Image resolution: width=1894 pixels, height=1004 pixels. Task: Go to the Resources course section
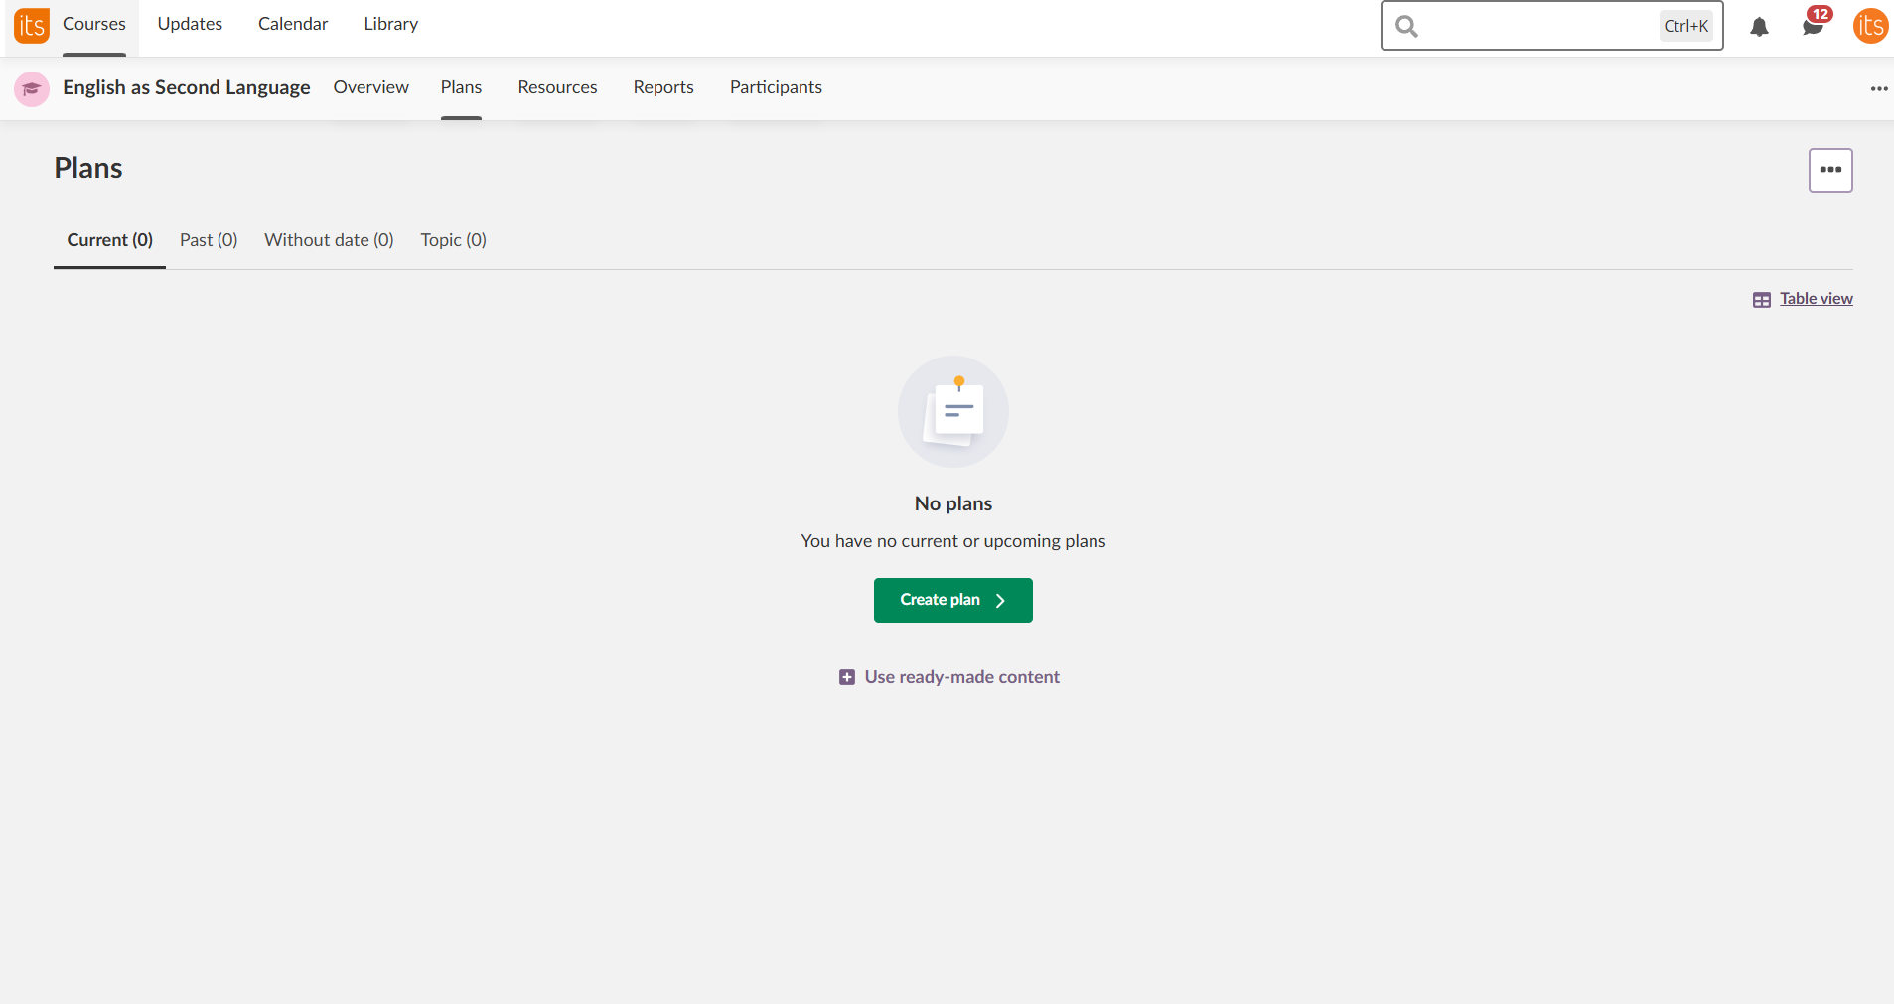point(557,87)
